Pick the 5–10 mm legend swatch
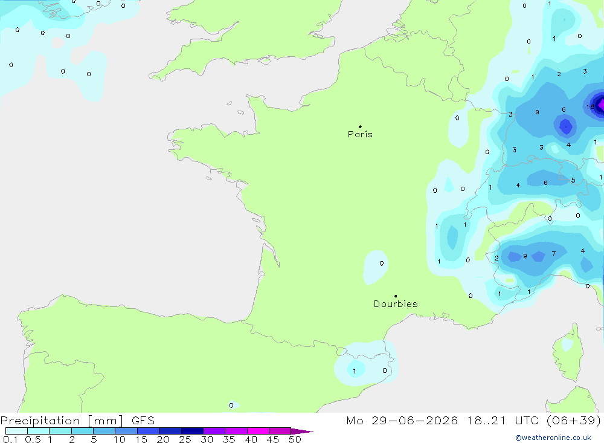The width and height of the screenshot is (604, 443). click(x=104, y=431)
